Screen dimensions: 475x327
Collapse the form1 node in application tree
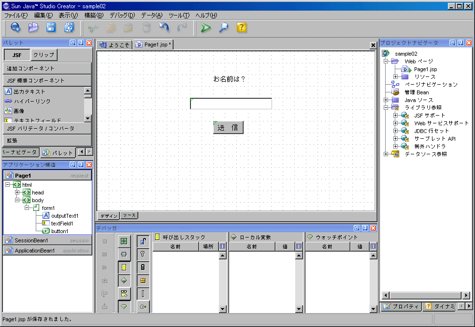pos(27,208)
